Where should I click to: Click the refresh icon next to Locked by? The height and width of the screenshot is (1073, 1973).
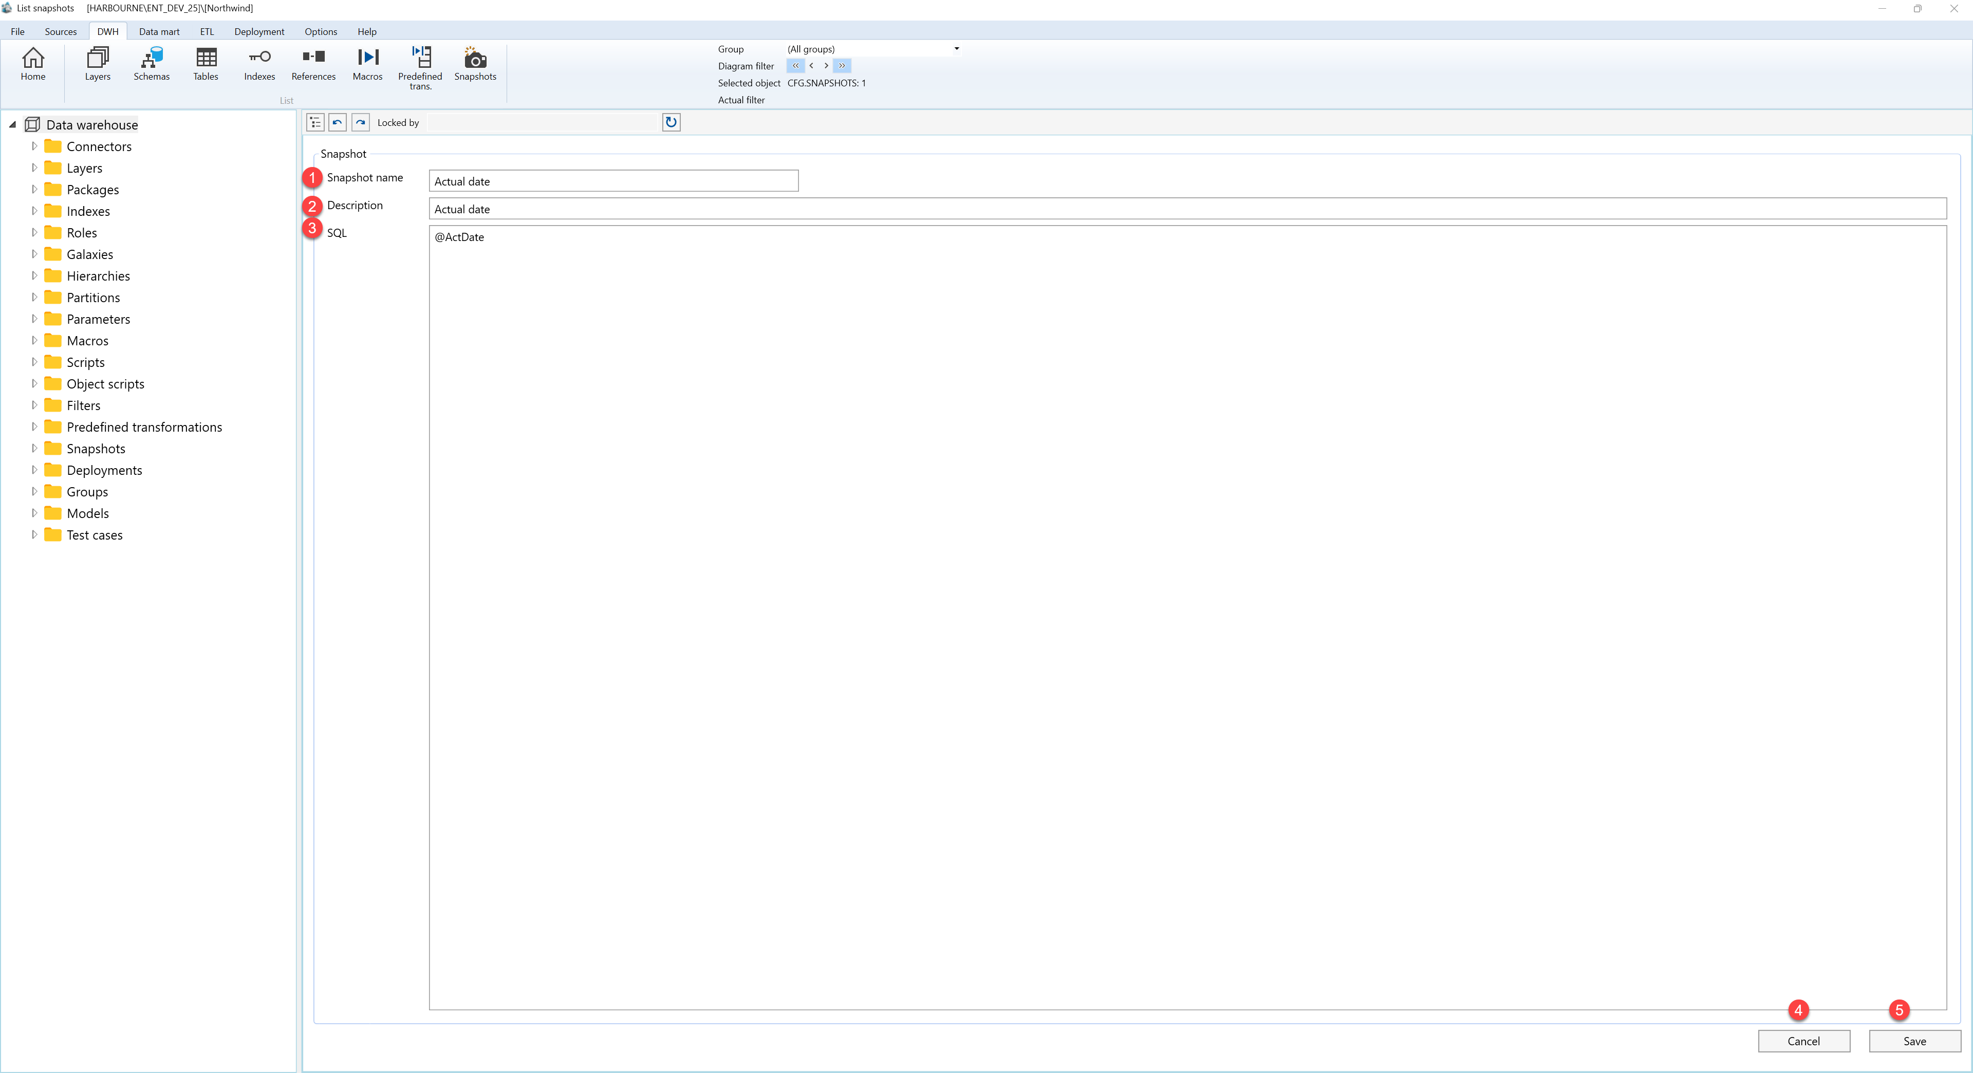(671, 122)
